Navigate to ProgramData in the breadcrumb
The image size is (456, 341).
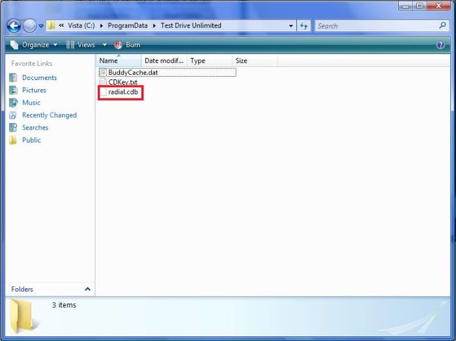click(128, 25)
